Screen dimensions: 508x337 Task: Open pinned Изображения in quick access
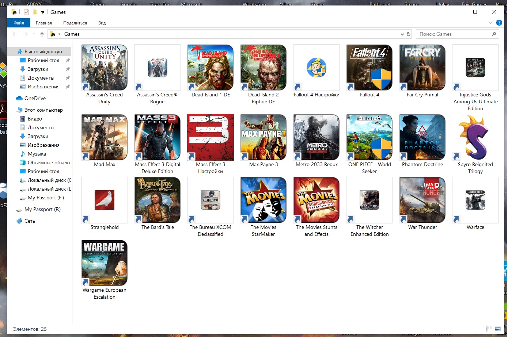click(39, 87)
